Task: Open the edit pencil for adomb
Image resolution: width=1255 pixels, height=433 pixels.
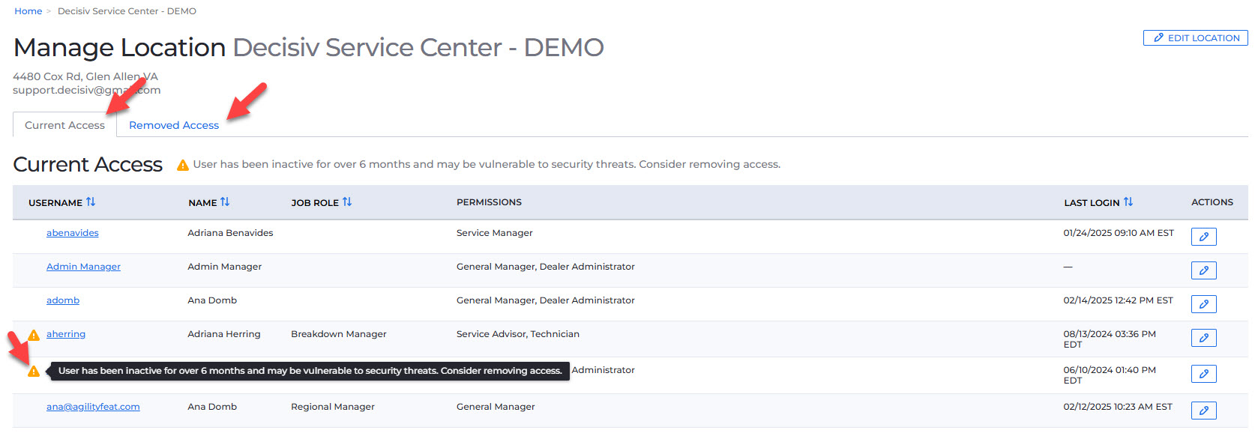Action: (x=1203, y=304)
